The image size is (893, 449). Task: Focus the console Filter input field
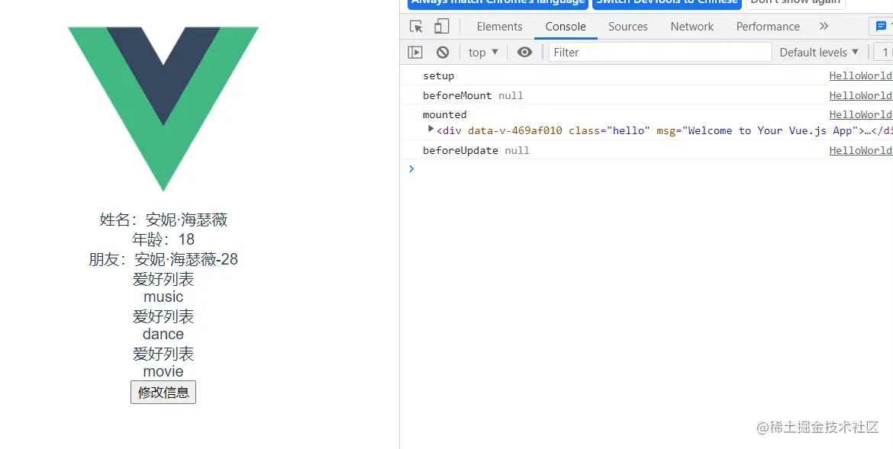pos(659,53)
